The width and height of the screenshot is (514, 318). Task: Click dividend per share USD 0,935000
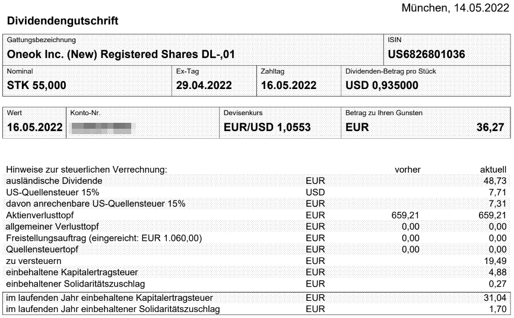(382, 85)
